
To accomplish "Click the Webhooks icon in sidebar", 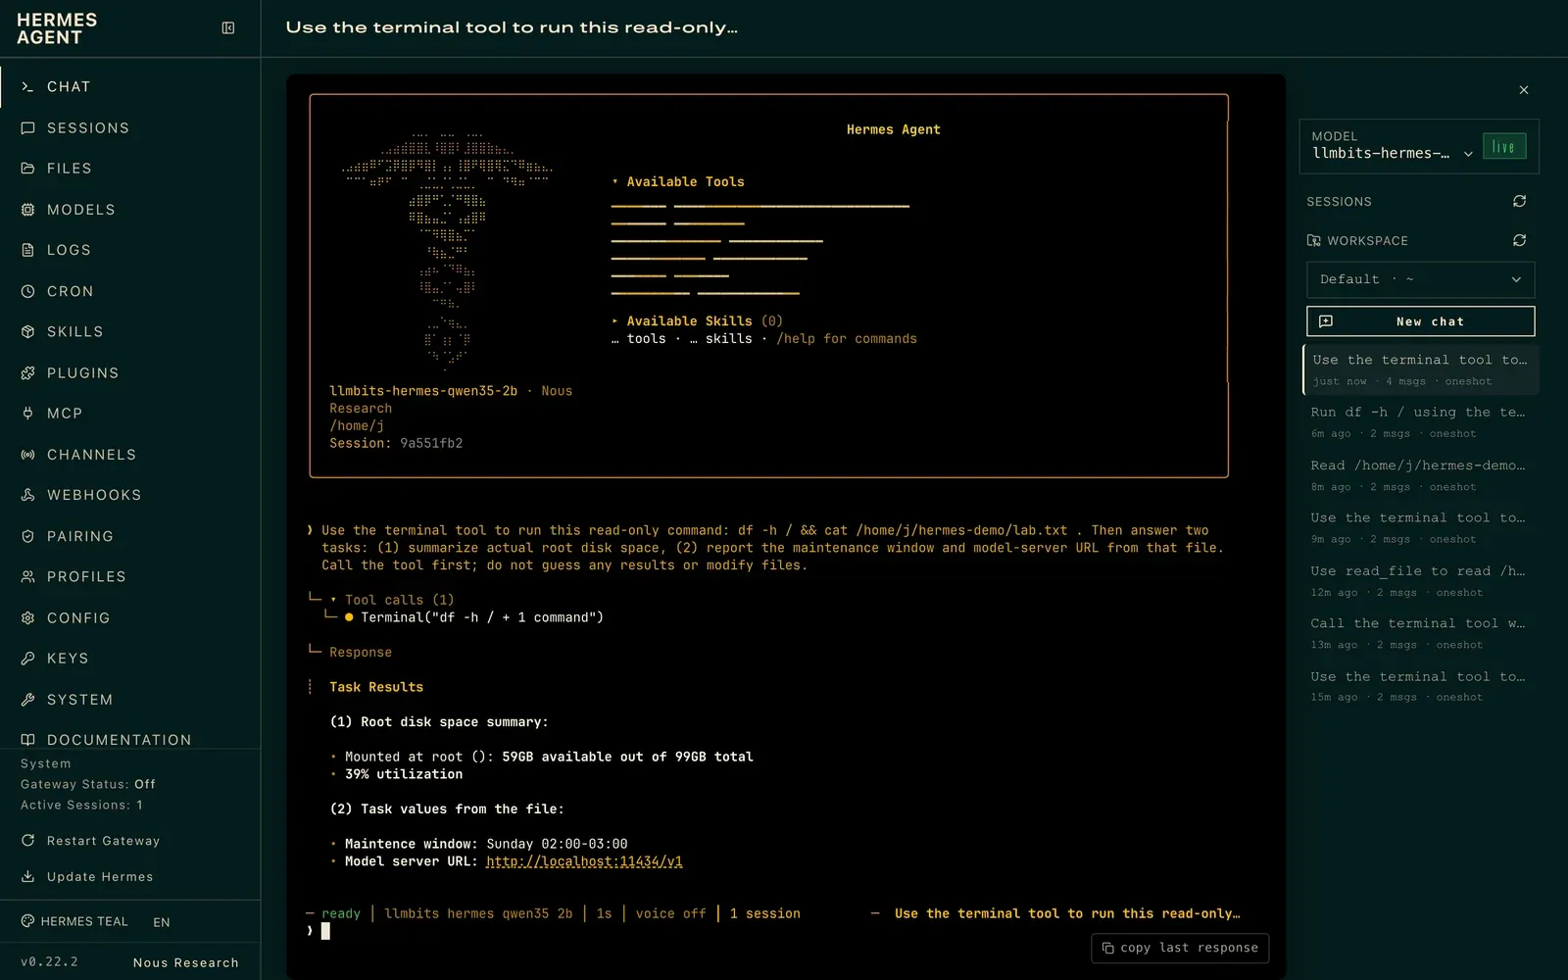I will tap(27, 495).
